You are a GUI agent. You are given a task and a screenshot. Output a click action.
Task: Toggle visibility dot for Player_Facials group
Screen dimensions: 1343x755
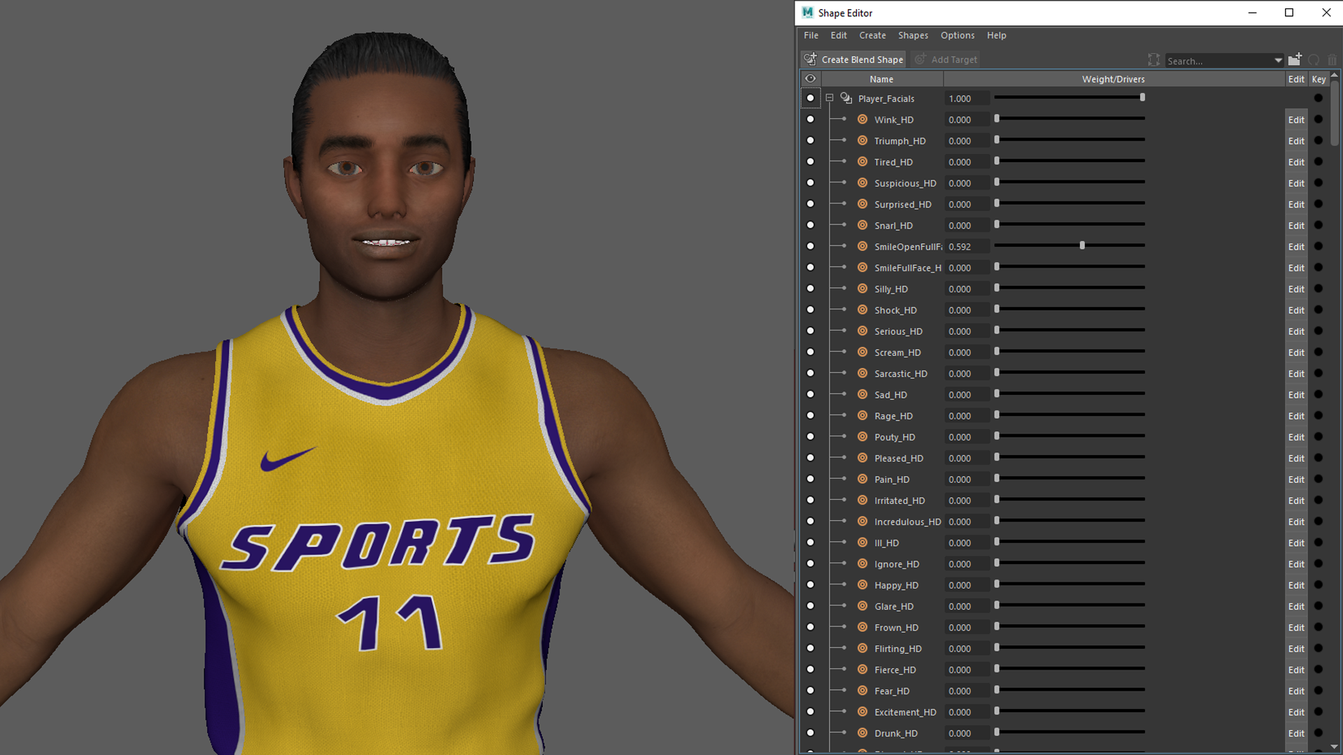tap(810, 99)
